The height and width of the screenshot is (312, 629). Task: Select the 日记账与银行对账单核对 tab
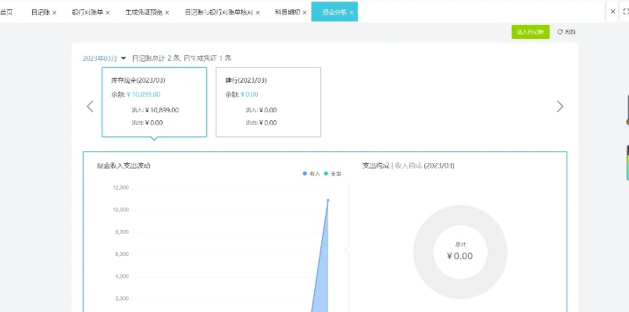click(219, 12)
